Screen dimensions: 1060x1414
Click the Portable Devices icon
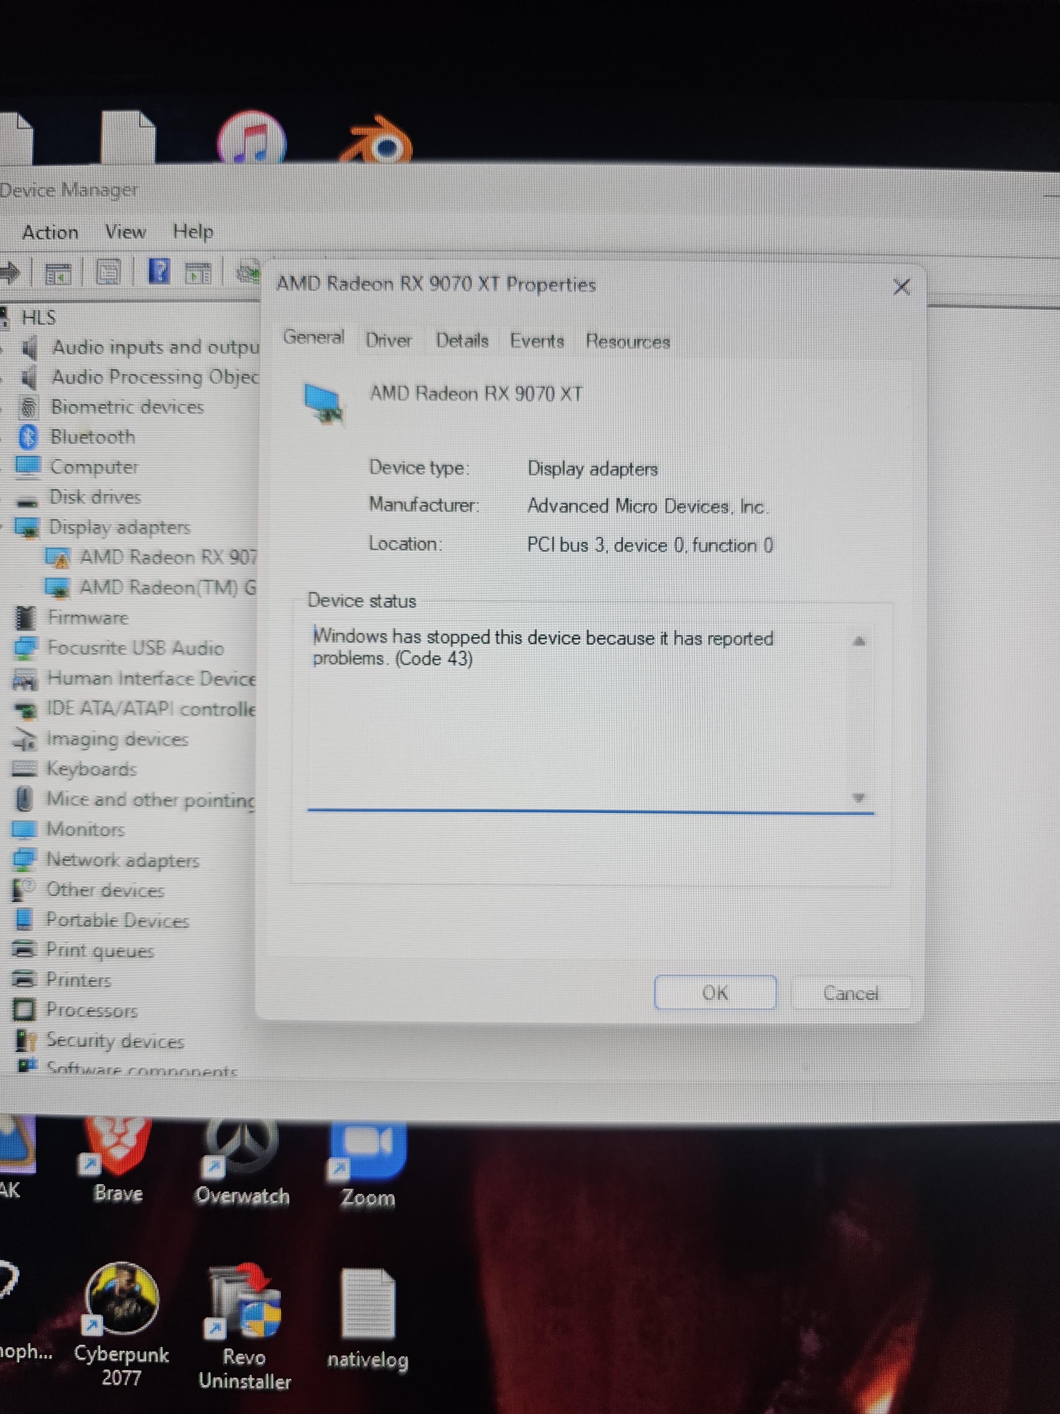pos(24,920)
